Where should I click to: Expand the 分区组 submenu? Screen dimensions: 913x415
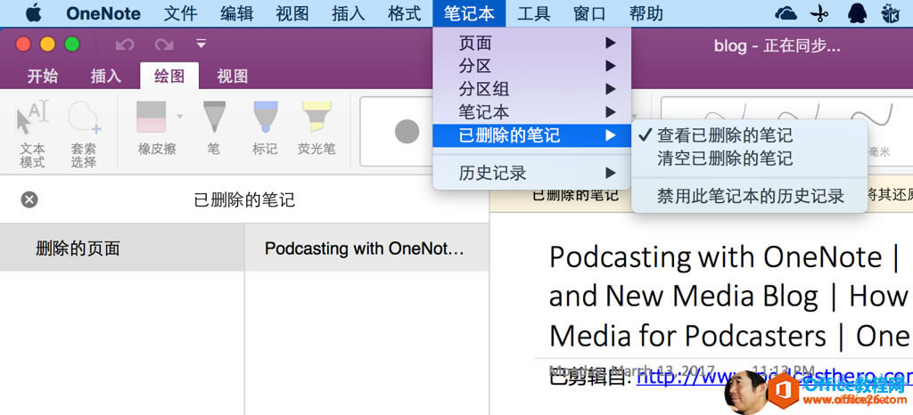coord(532,89)
